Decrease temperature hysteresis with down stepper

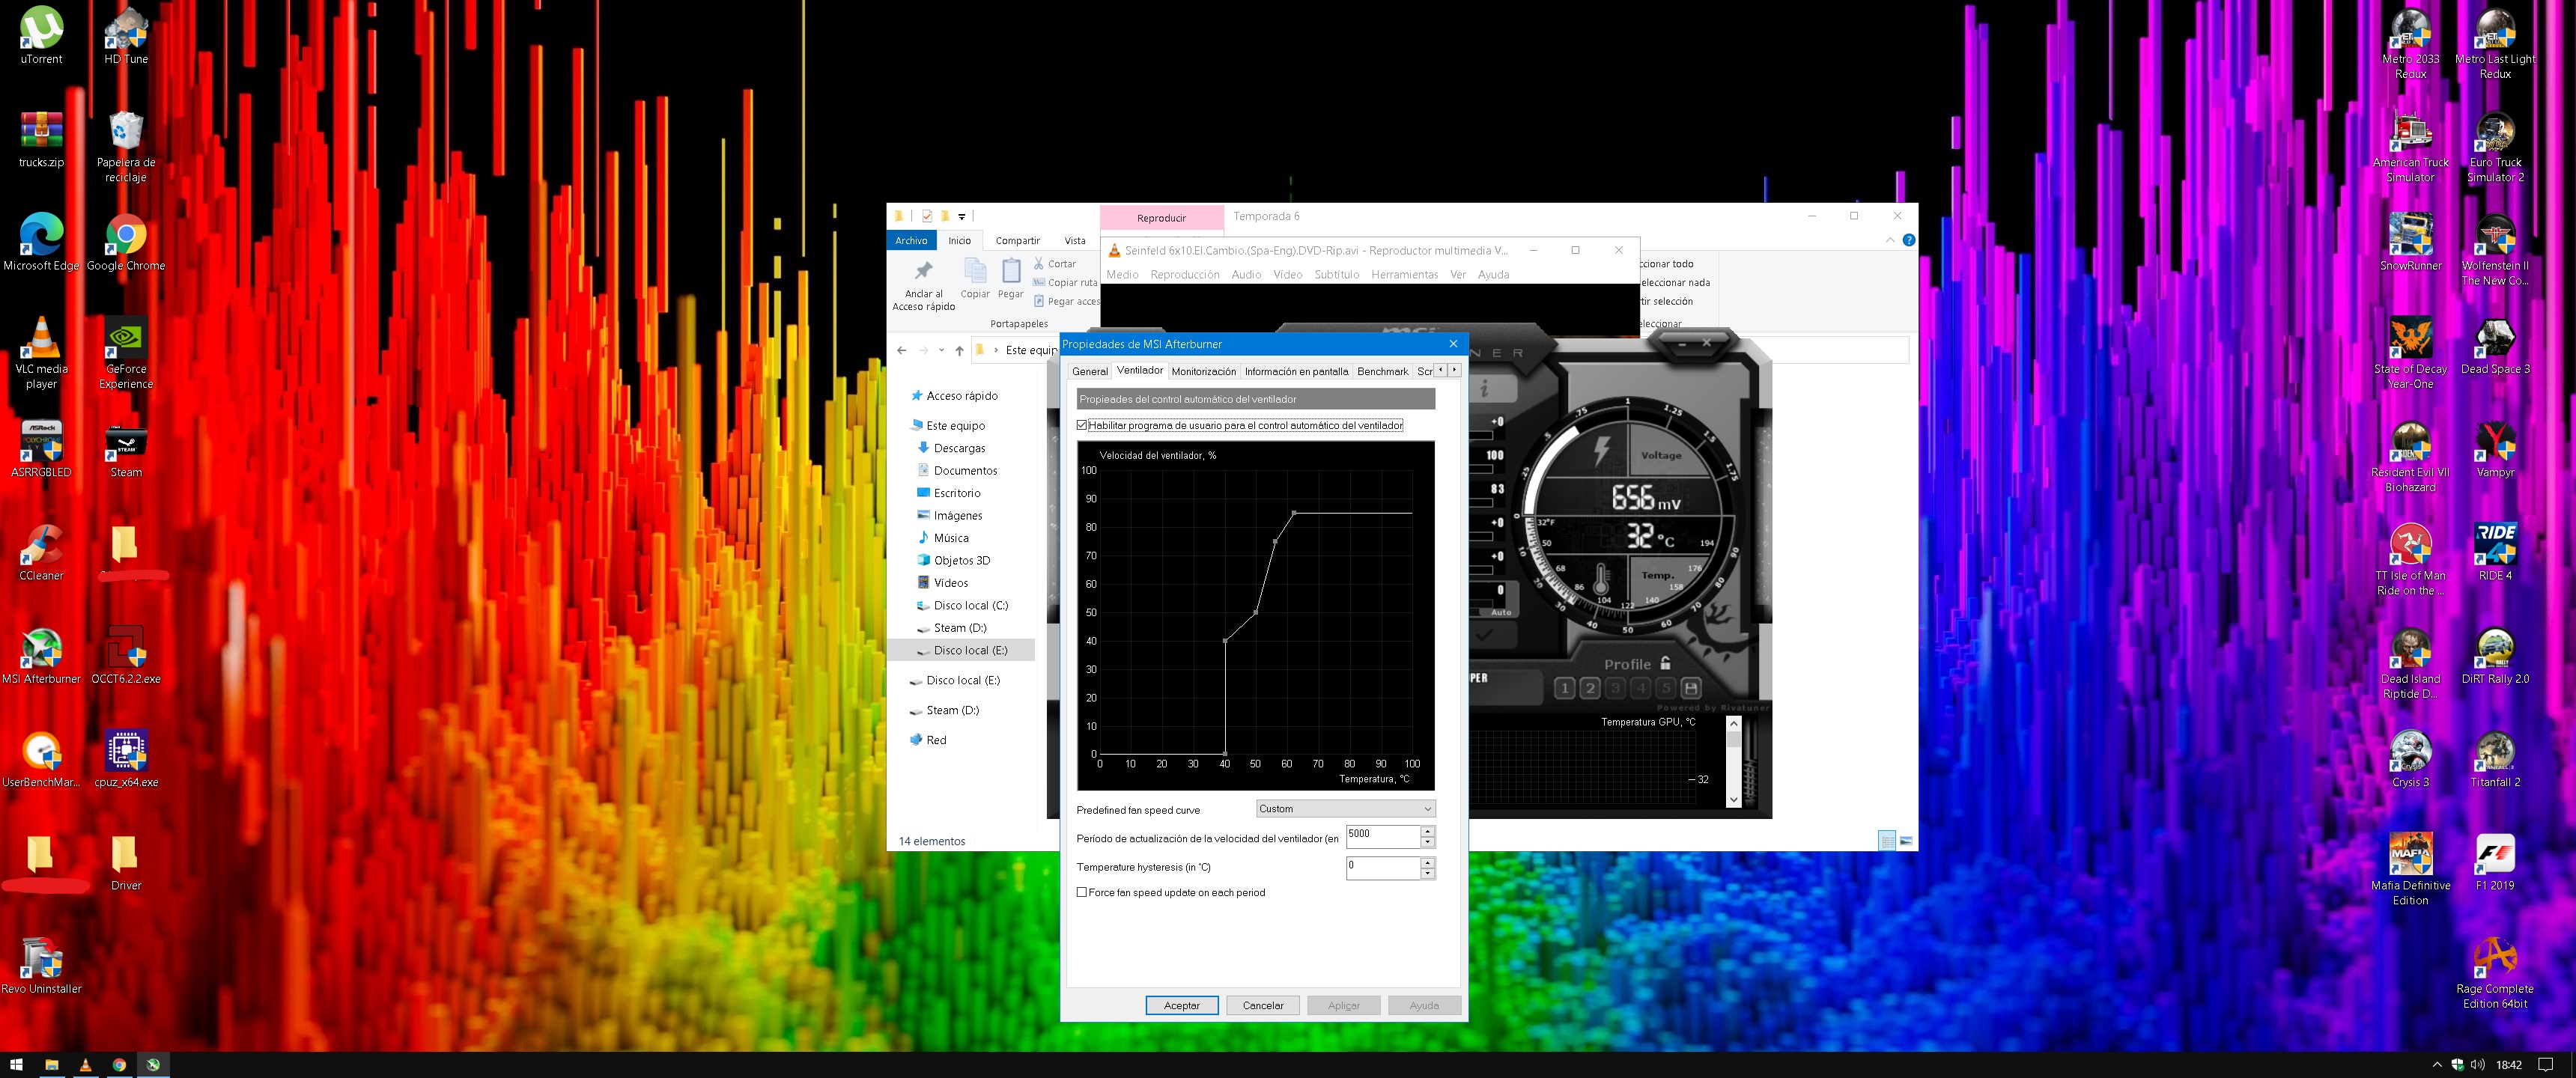click(x=1428, y=873)
